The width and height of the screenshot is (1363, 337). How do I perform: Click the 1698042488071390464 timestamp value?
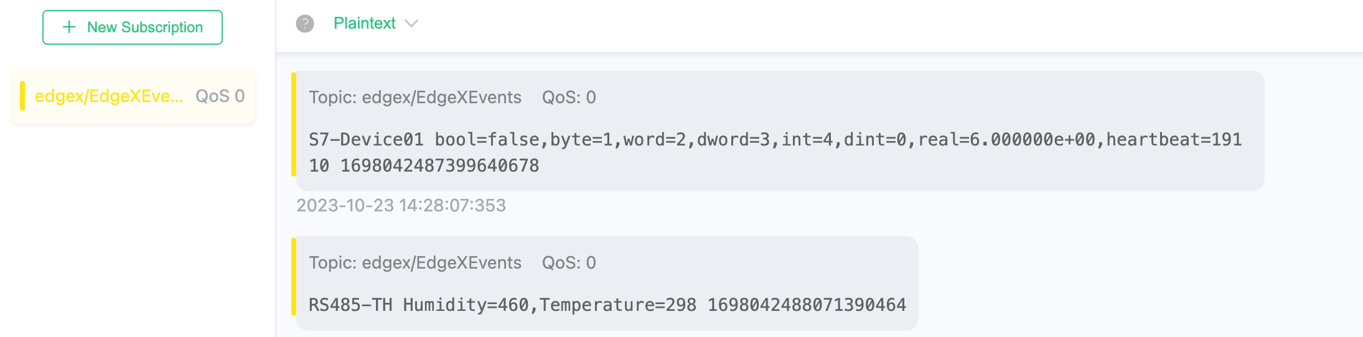click(807, 305)
